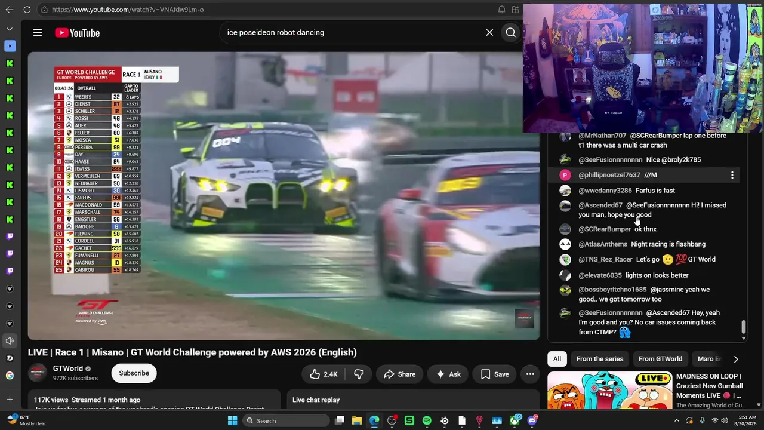Open the Xbox app taskbar icon
Image resolution: width=764 pixels, height=430 pixels.
515,420
